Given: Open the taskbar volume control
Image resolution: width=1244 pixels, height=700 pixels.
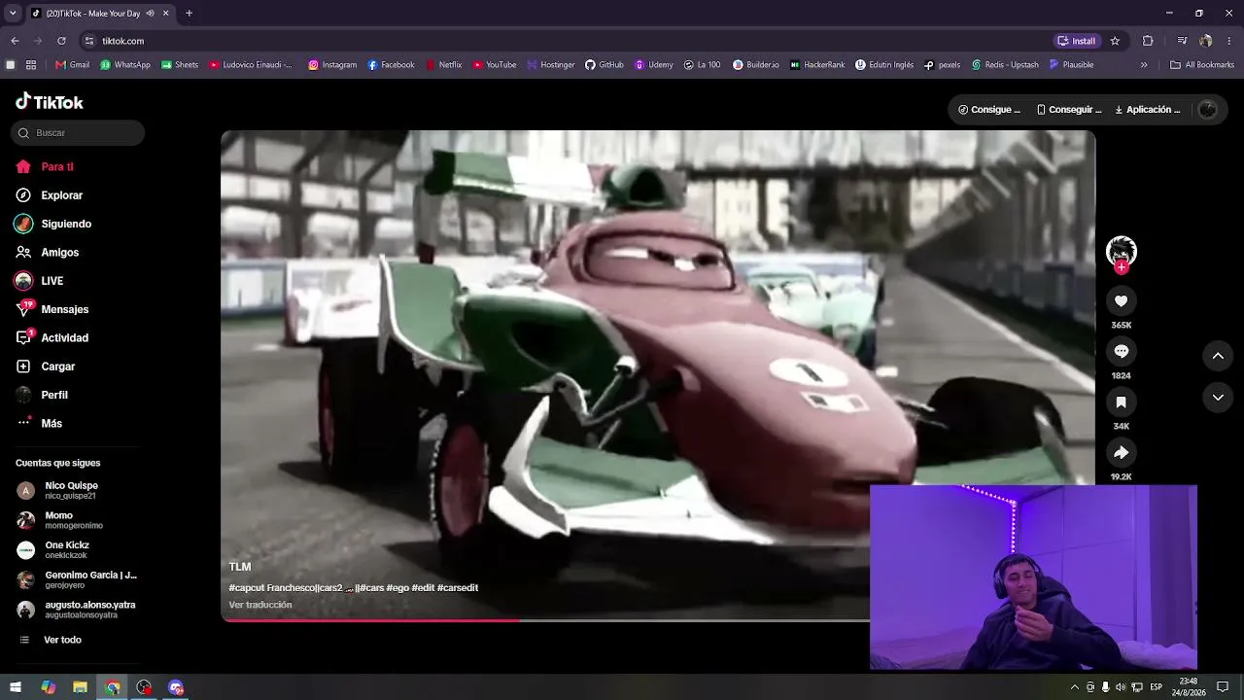Looking at the screenshot, I should (1121, 687).
